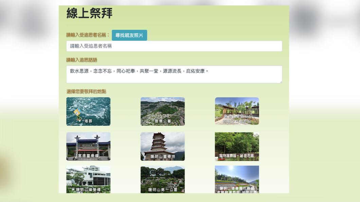The width and height of the screenshot is (360, 202).
Task: Click the 尋找親友照片 button
Action: (129, 35)
